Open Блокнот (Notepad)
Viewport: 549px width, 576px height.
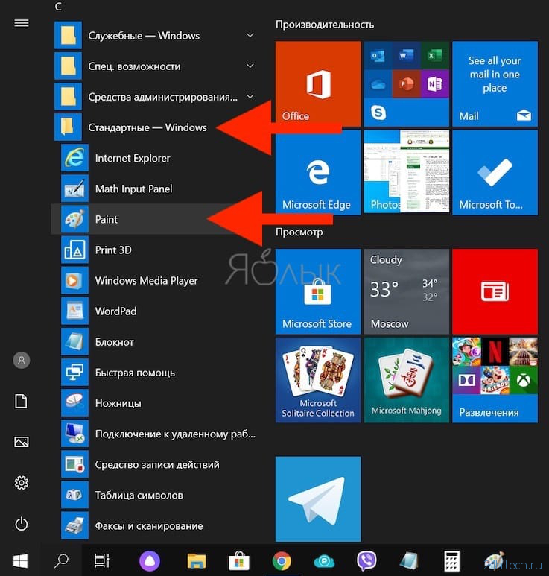tap(156, 342)
